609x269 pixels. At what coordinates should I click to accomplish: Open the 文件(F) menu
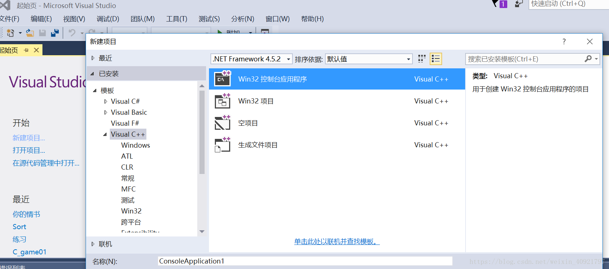click(10, 19)
